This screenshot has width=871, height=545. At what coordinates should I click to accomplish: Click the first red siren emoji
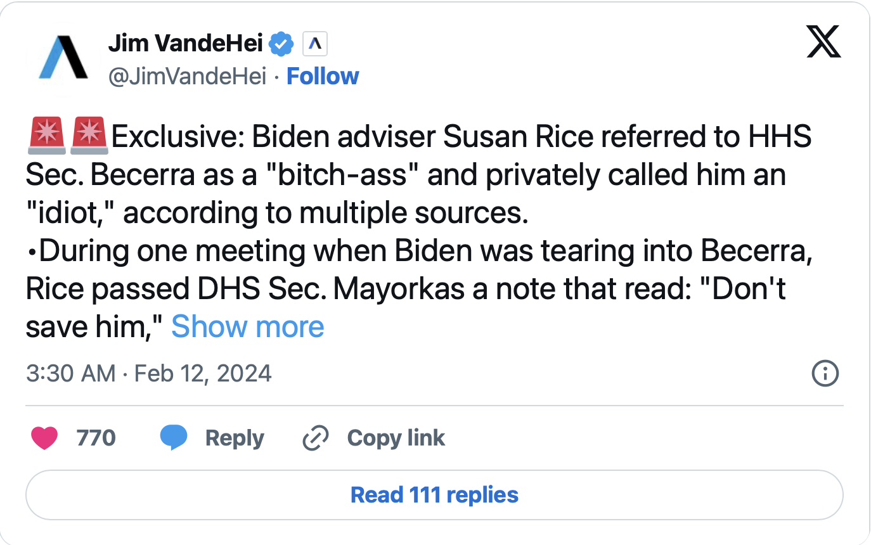tap(46, 136)
